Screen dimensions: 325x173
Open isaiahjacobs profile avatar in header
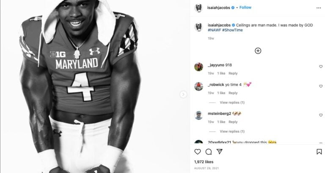pos(198,8)
